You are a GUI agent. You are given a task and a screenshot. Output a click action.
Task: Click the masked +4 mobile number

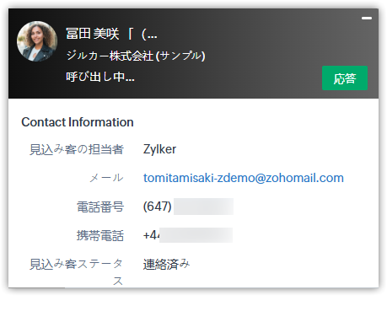point(188,235)
